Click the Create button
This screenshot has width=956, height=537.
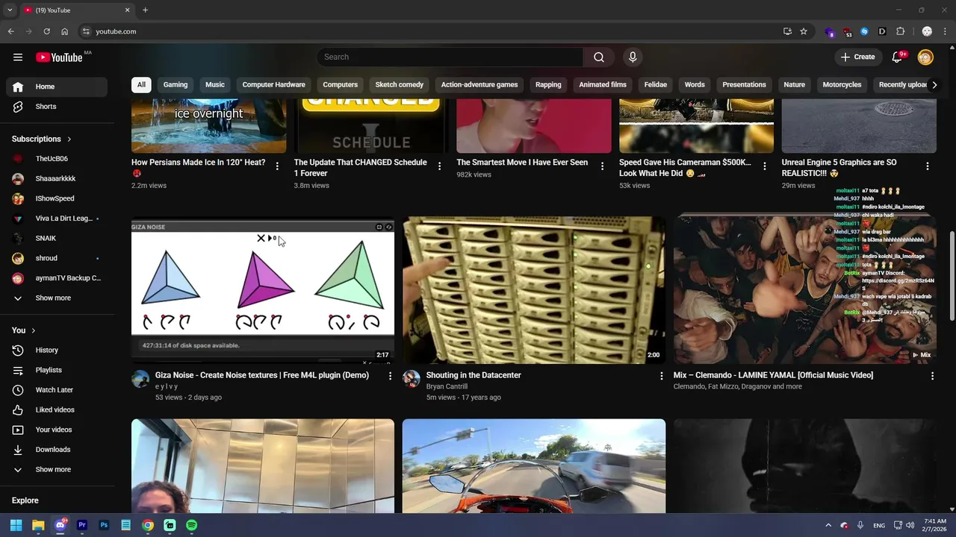point(857,57)
